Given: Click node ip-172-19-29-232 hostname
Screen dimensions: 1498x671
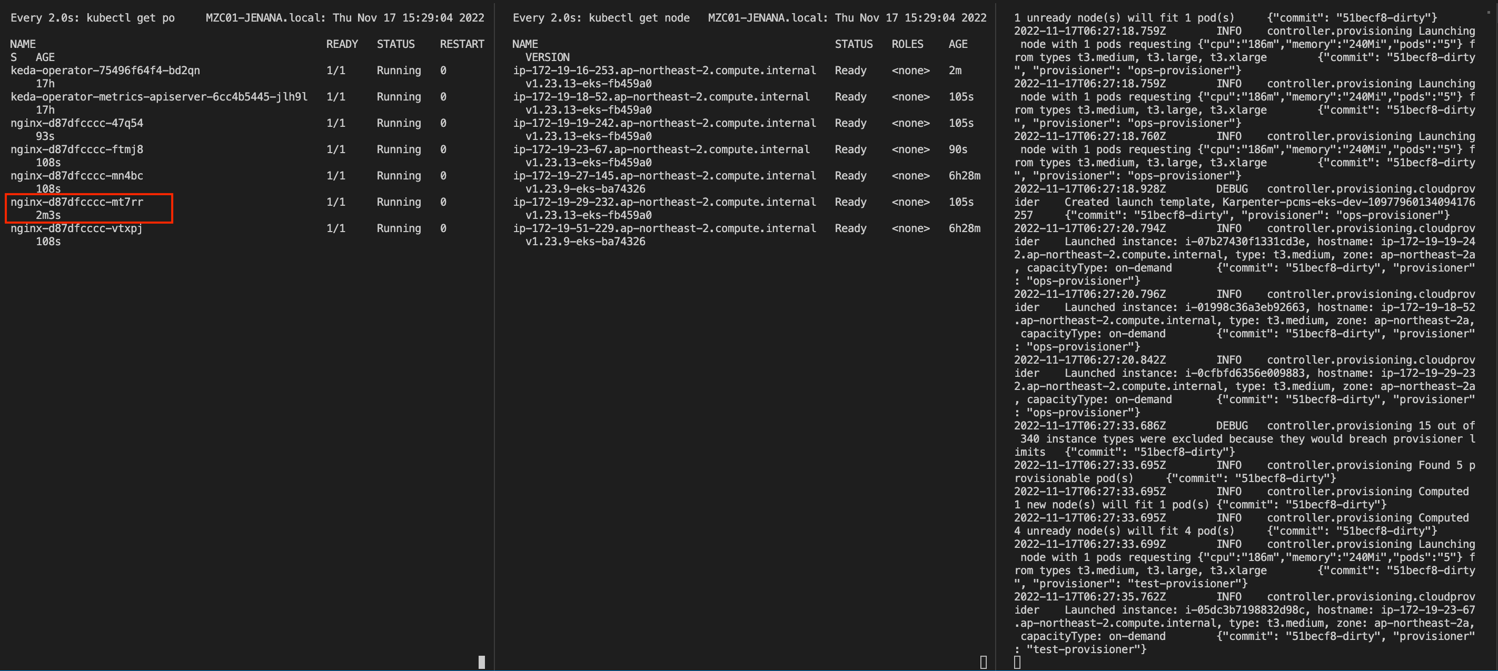Looking at the screenshot, I should [664, 202].
